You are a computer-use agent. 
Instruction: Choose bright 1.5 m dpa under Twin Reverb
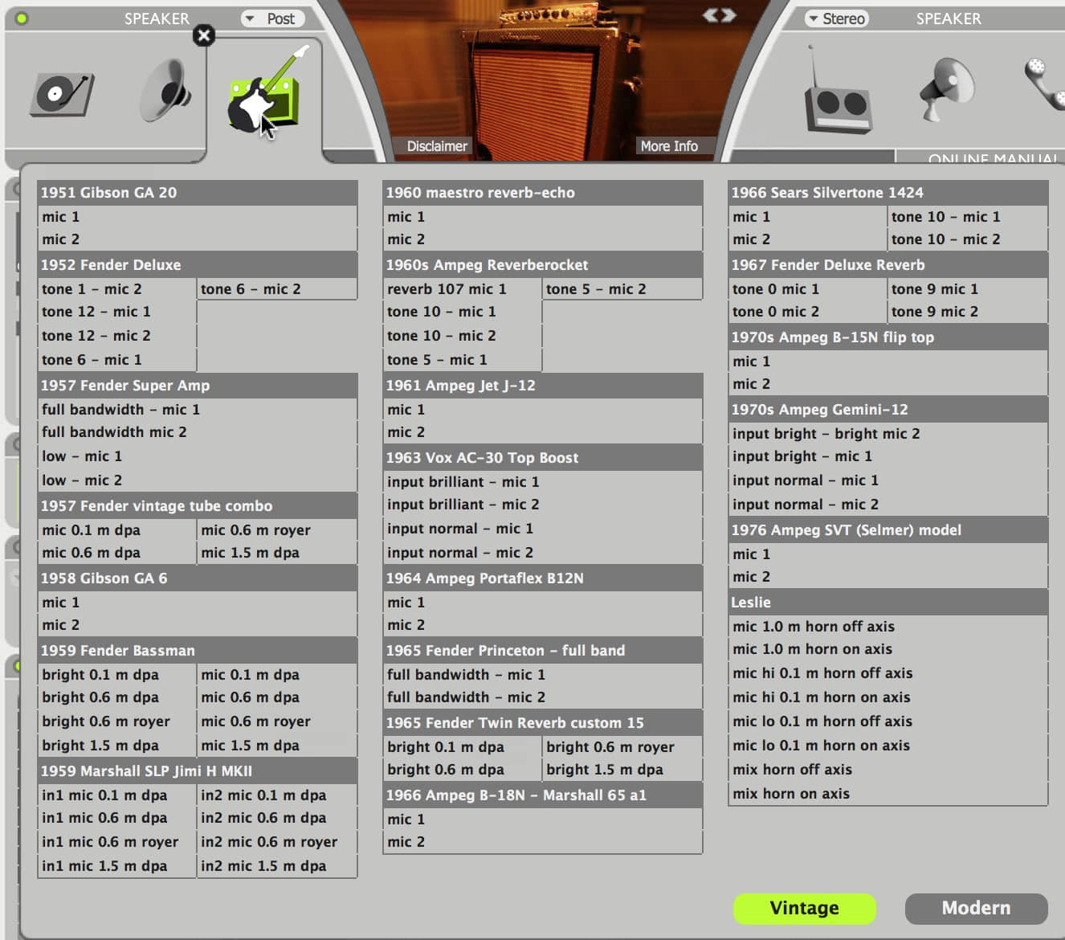(622, 770)
